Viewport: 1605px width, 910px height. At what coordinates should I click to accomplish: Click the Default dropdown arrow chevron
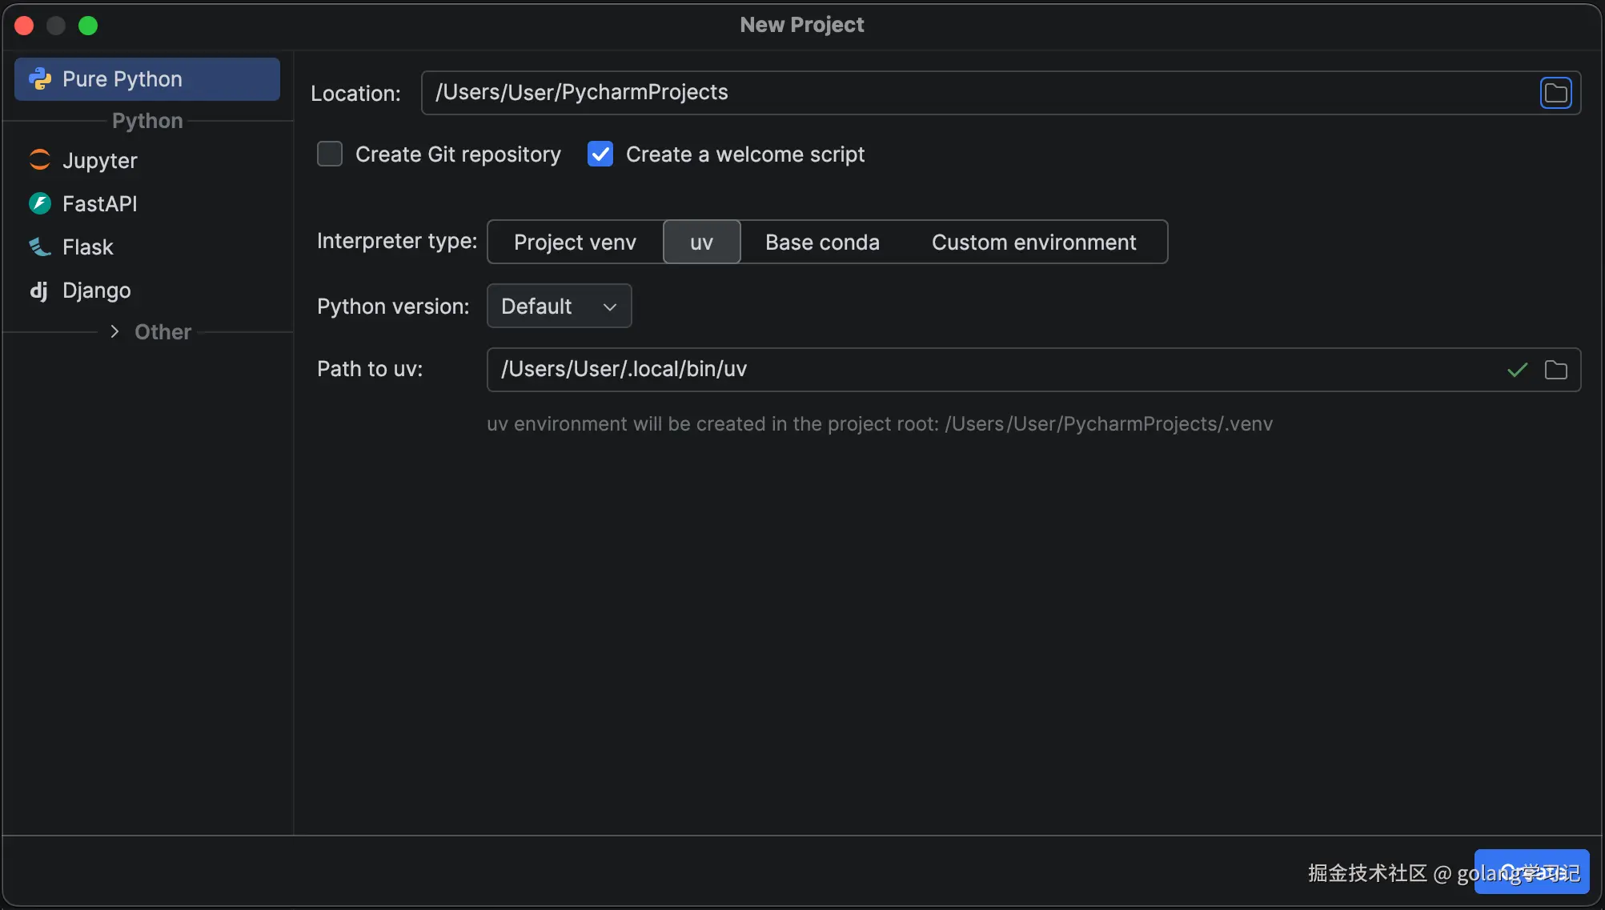pyautogui.click(x=610, y=307)
